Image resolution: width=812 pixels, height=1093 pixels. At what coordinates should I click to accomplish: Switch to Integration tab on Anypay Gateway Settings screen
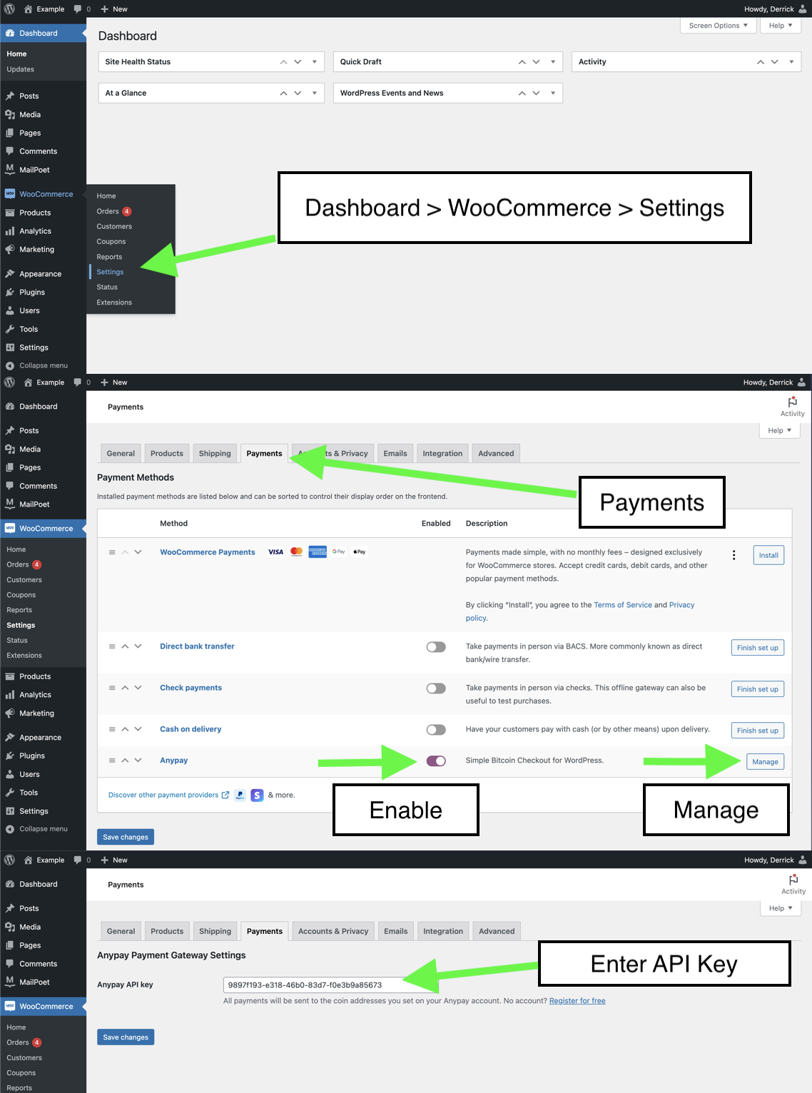443,932
